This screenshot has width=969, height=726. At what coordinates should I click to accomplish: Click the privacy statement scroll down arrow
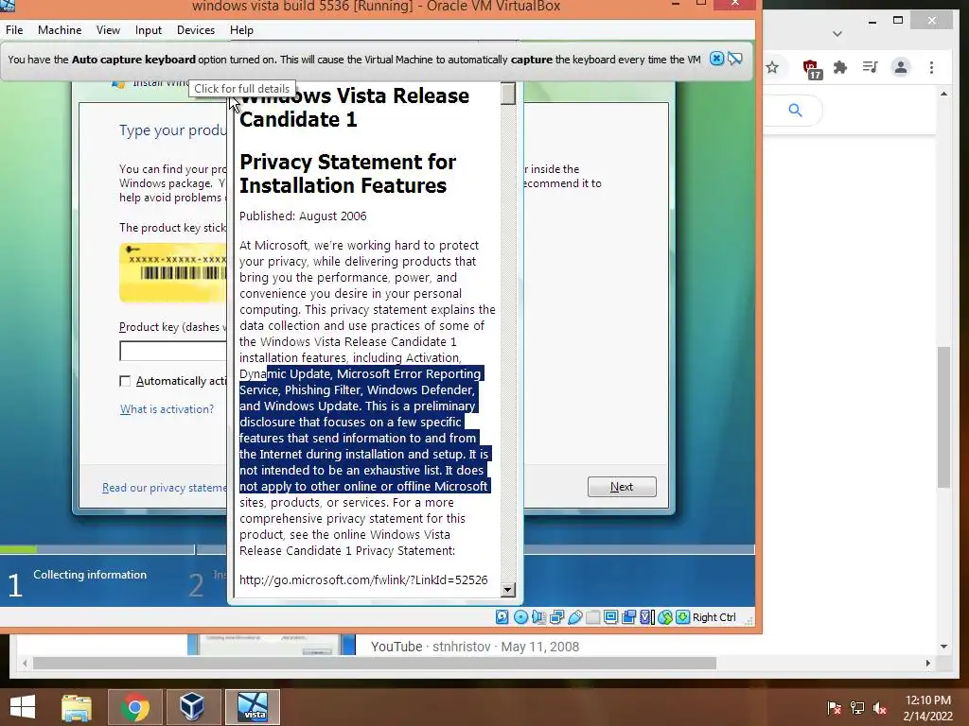click(x=508, y=590)
